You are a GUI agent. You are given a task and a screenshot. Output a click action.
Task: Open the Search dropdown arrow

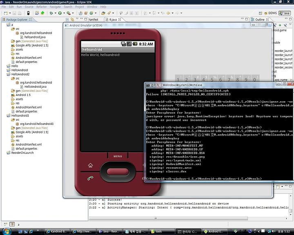(113, 13)
